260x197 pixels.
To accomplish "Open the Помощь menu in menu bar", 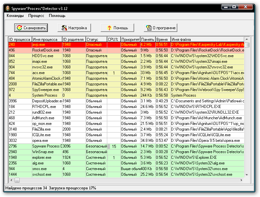I will [57, 16].
